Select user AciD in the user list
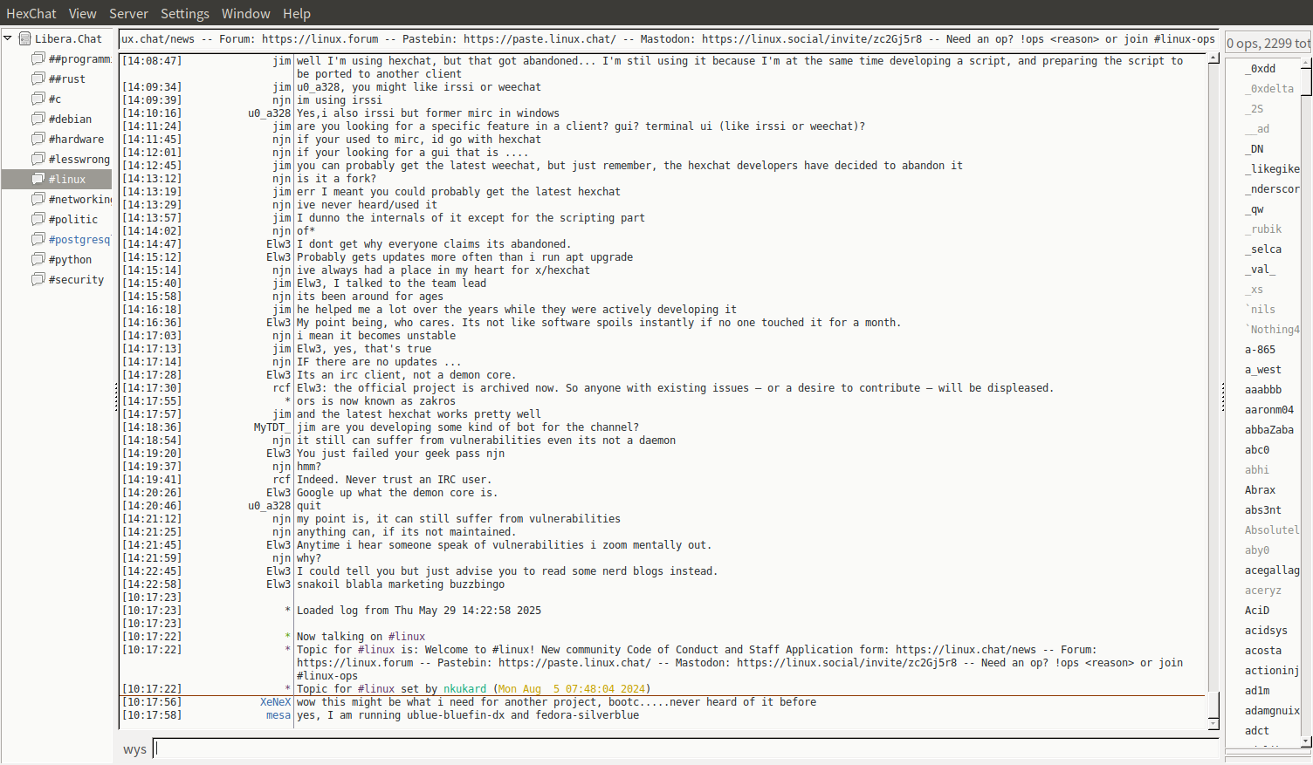Image resolution: width=1313 pixels, height=765 pixels. 1257,611
